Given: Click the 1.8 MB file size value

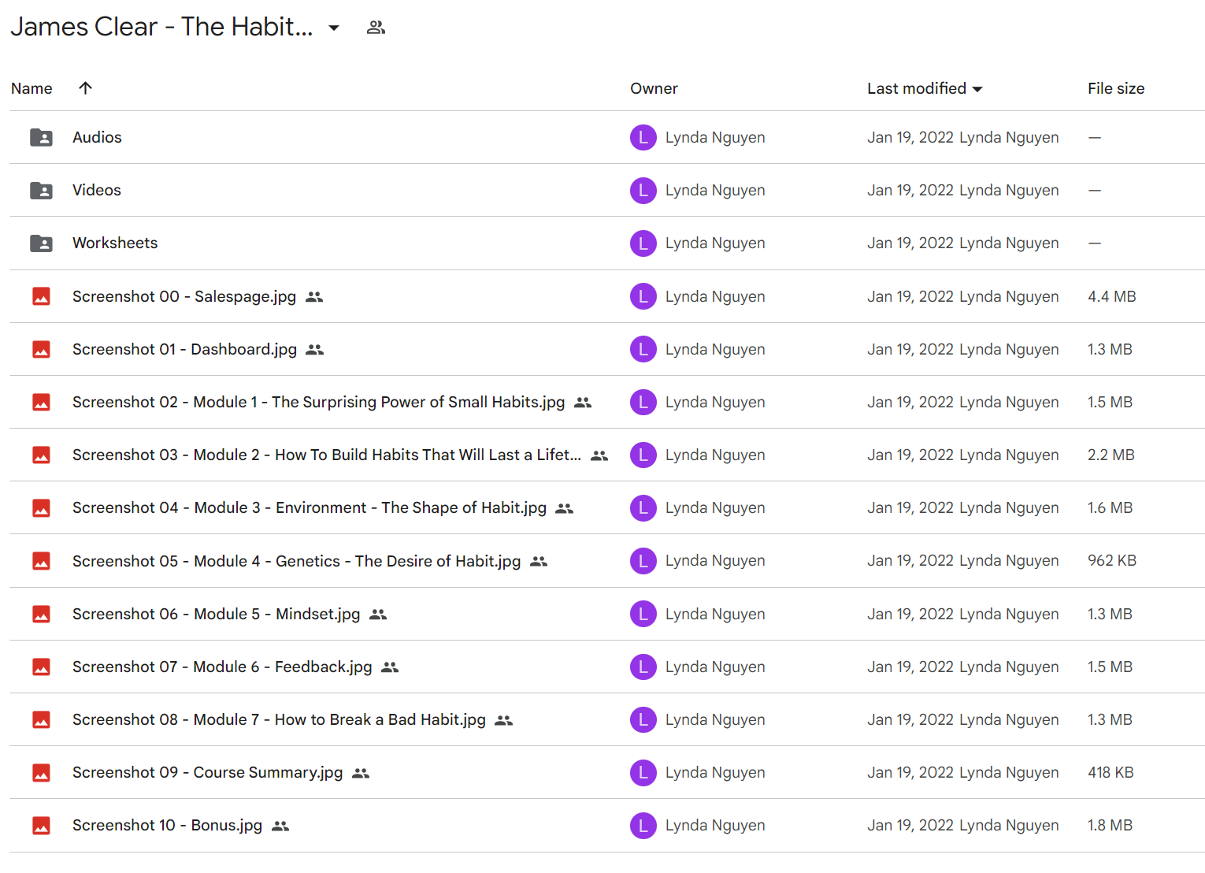Looking at the screenshot, I should pyautogui.click(x=1110, y=825).
